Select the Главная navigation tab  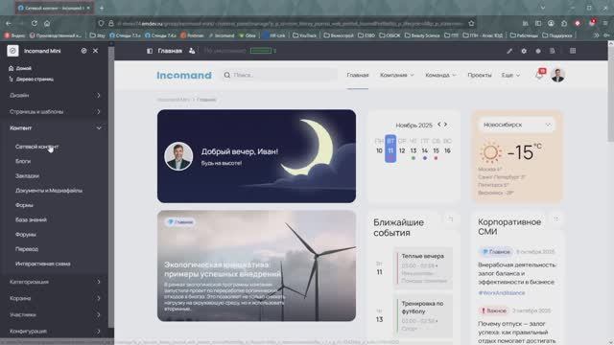coord(358,75)
